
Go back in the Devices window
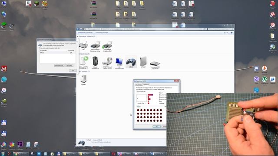78,29
